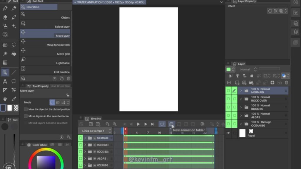This screenshot has height=169, width=301.
Task: Expand the MERMAID track in the timeline
Action: coord(85,138)
